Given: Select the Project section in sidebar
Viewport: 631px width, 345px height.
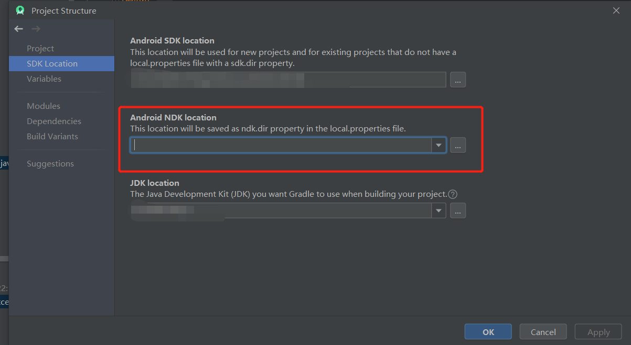Looking at the screenshot, I should (x=40, y=48).
